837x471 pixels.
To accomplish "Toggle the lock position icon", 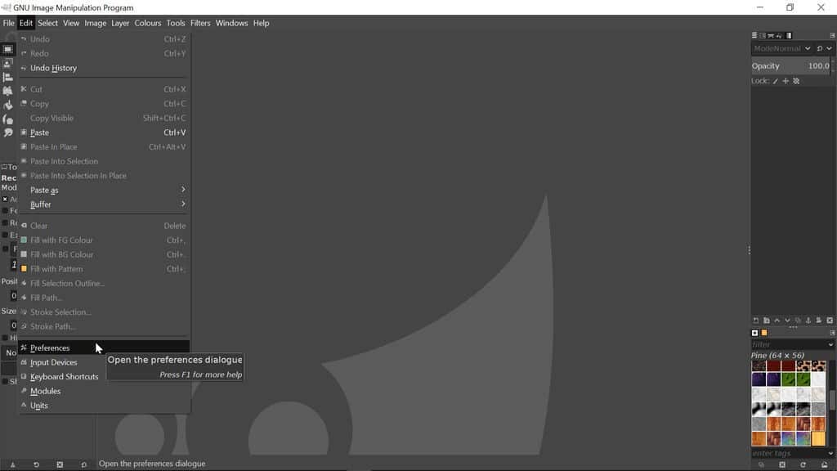I will pos(786,81).
